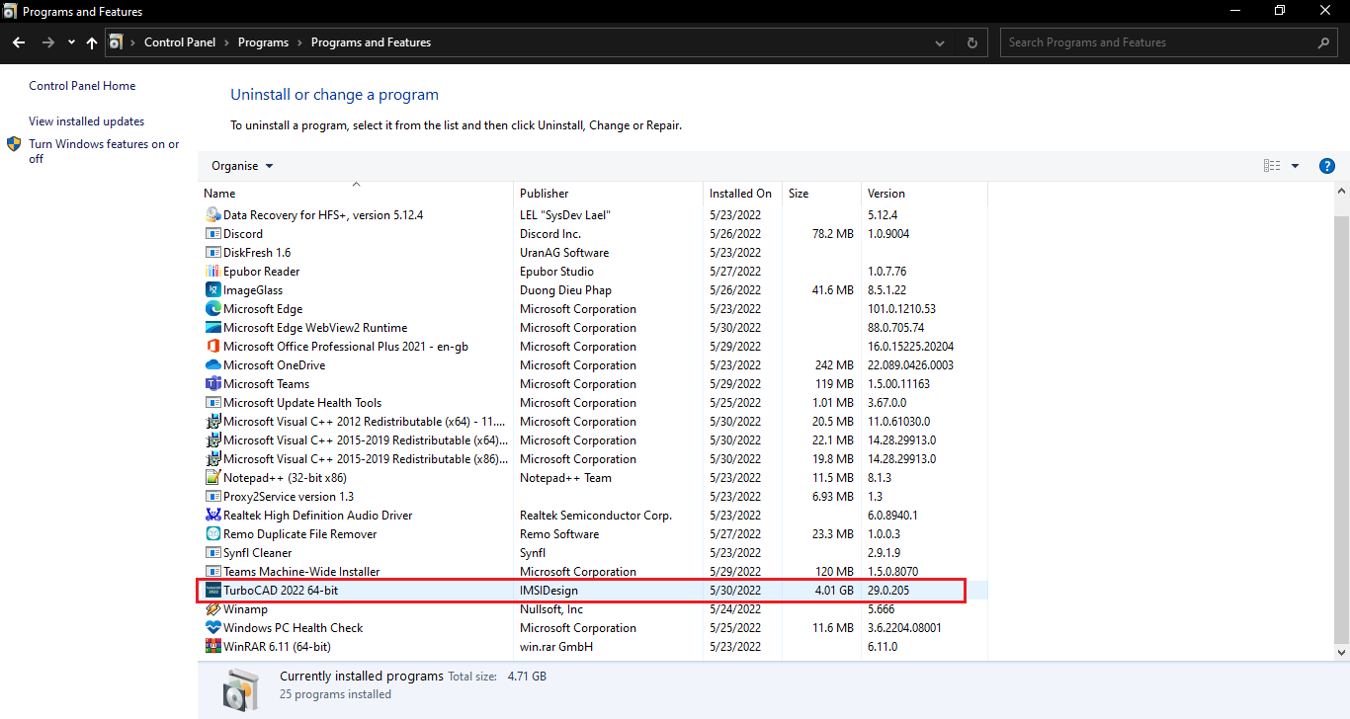Open the view options dropdown arrow
The width and height of the screenshot is (1350, 719).
1295,166
